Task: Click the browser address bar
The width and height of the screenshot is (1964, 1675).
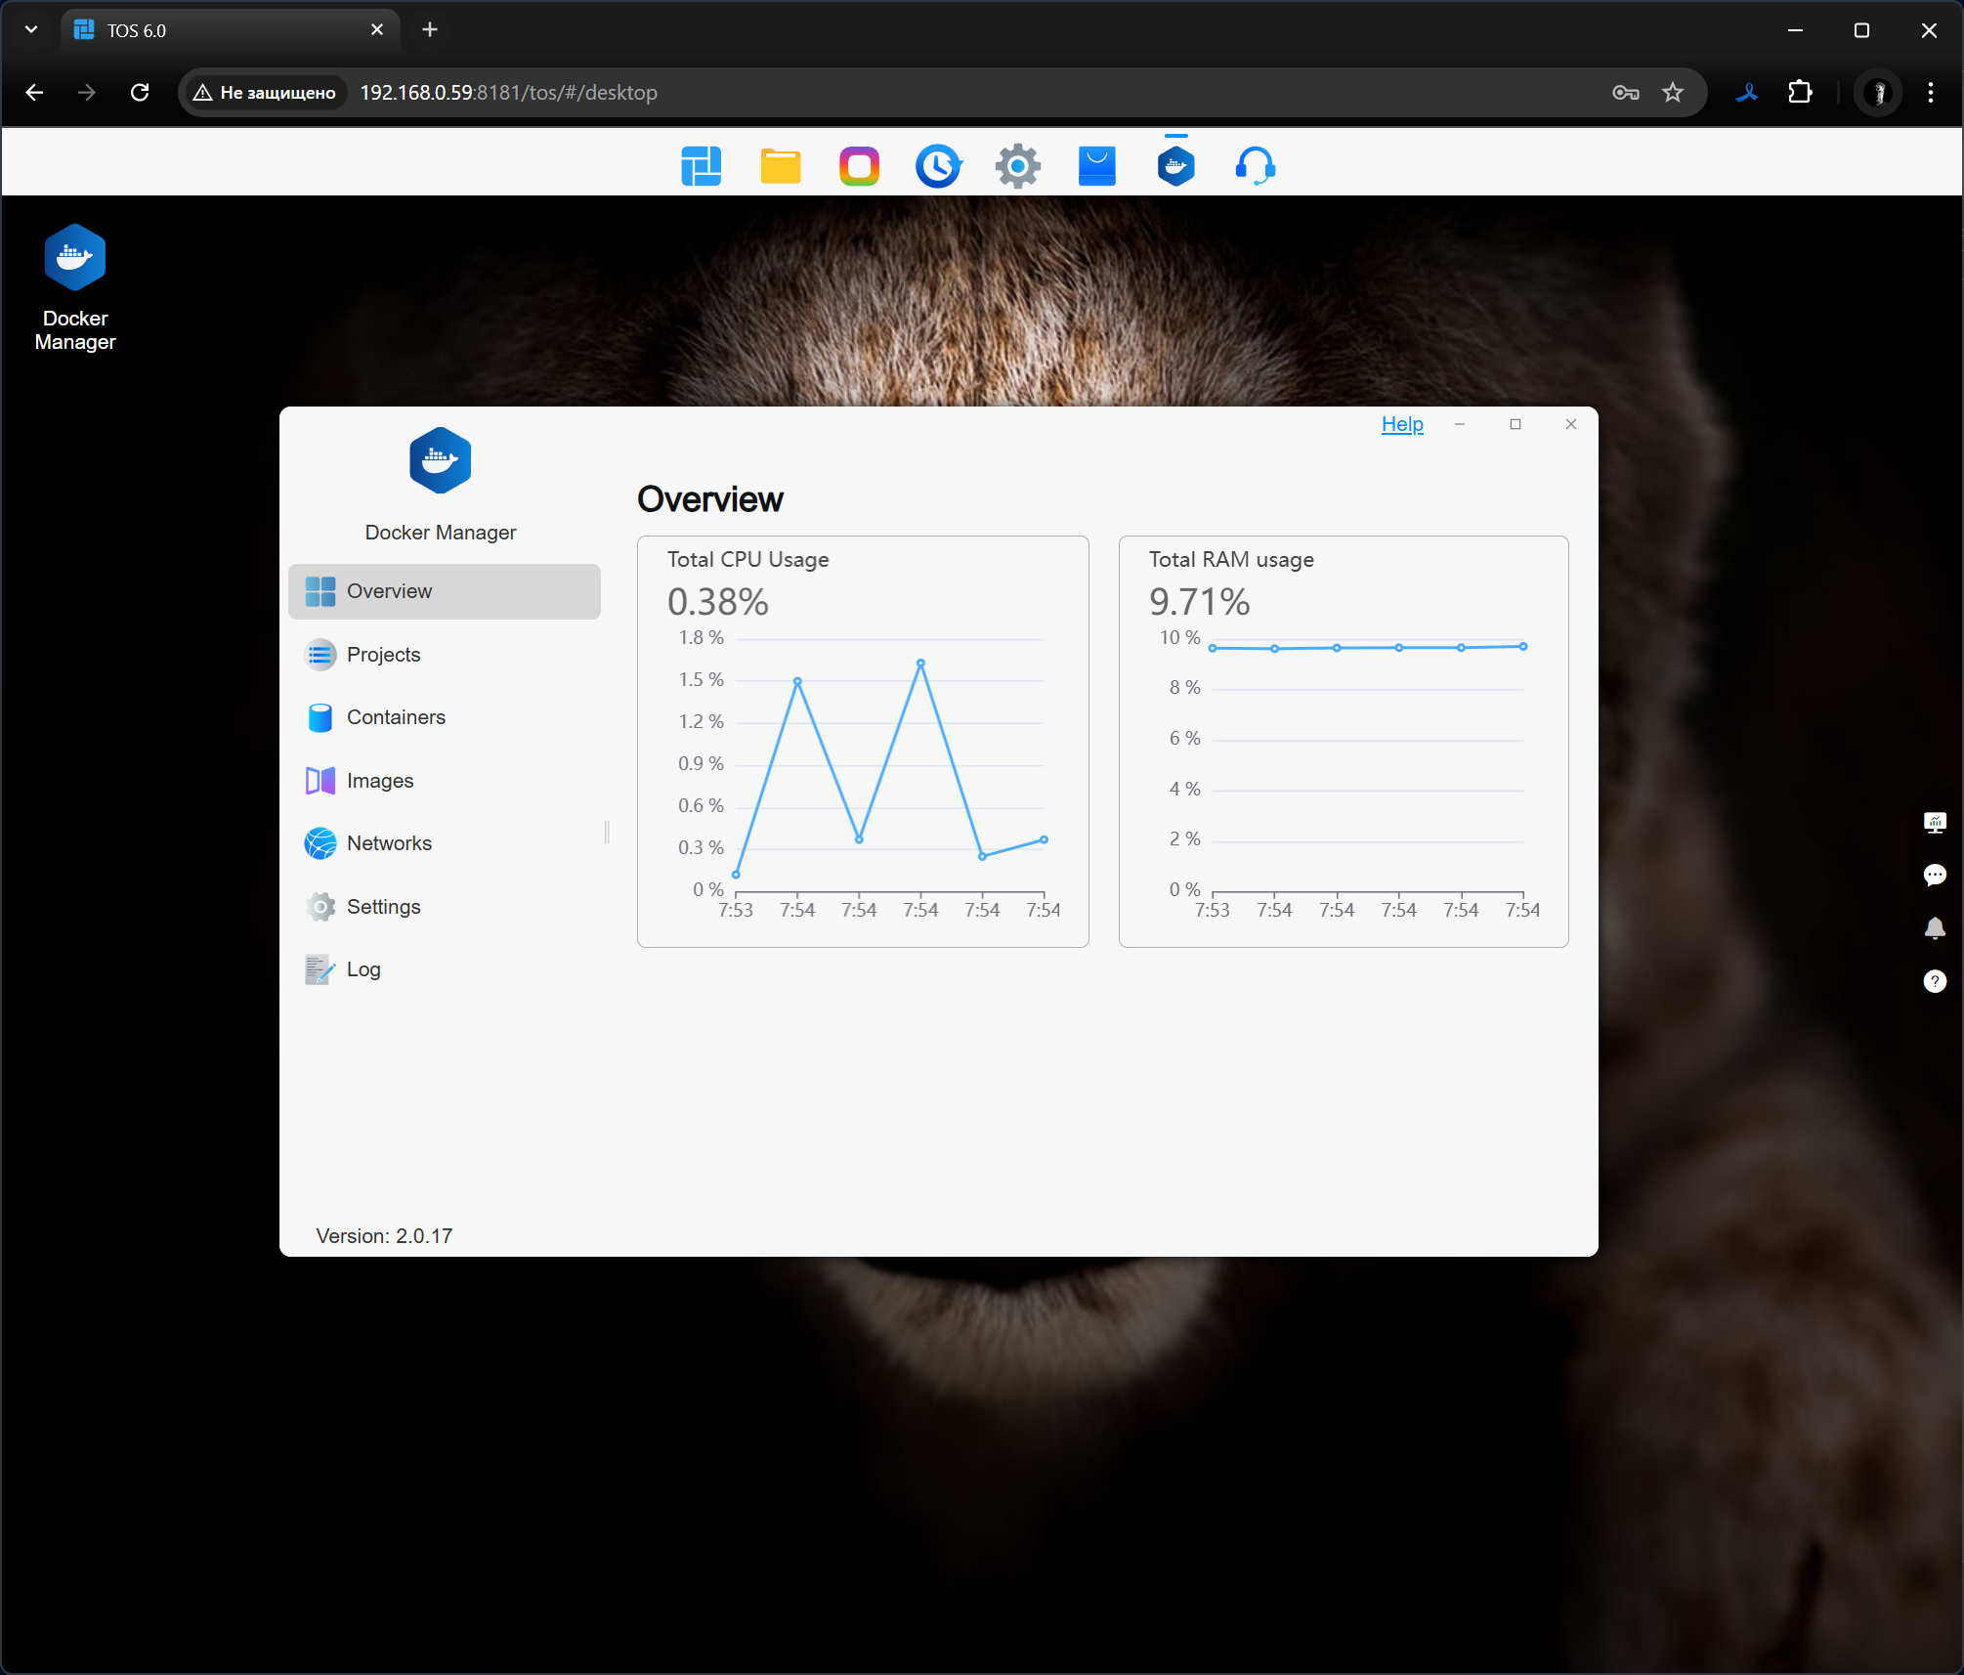Action: click(879, 93)
